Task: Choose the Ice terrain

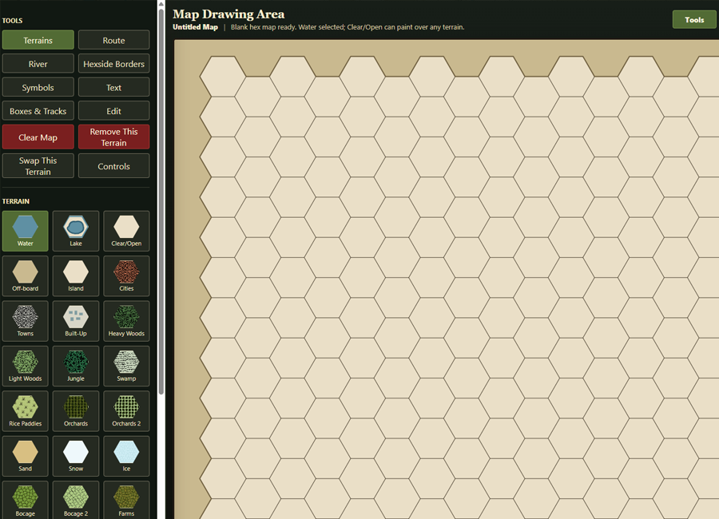Action: pyautogui.click(x=126, y=455)
